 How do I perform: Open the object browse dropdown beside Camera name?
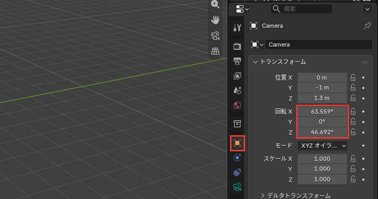(x=257, y=45)
